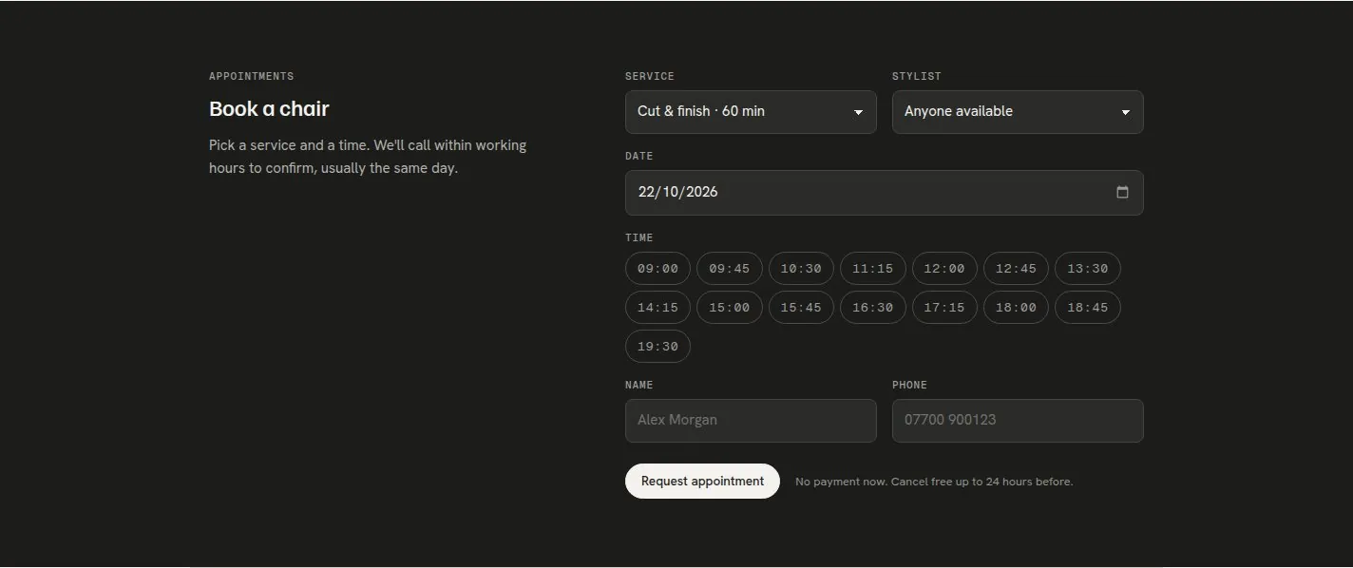The height and width of the screenshot is (568, 1353).
Task: Click the 'Book a chair' heading
Action: 269,109
